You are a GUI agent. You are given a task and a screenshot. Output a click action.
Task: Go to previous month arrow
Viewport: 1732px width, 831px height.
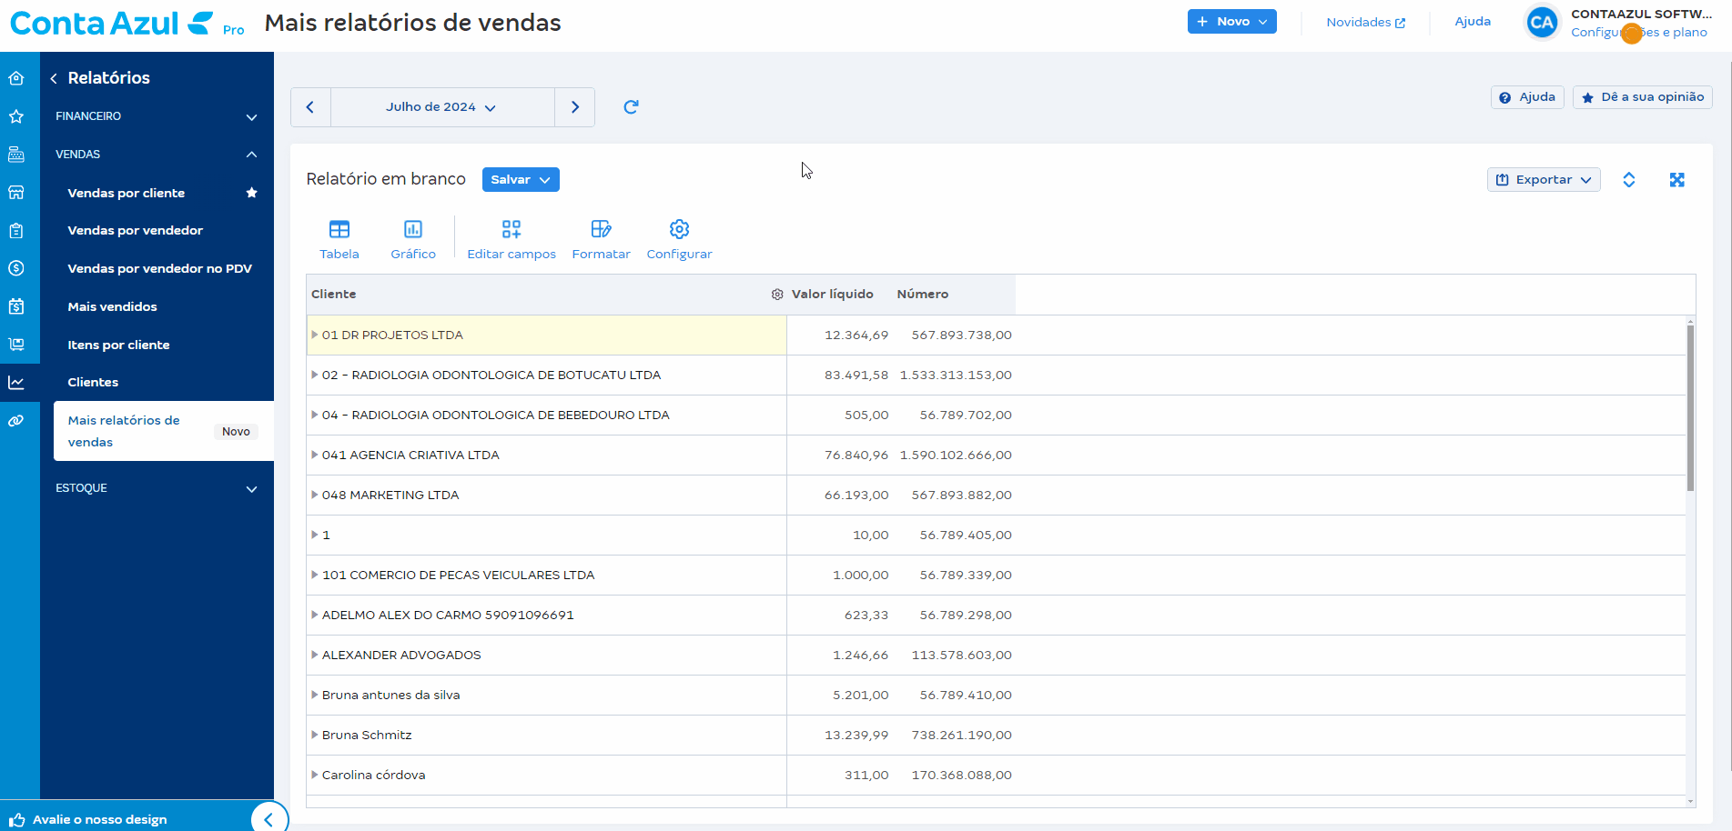pyautogui.click(x=310, y=107)
